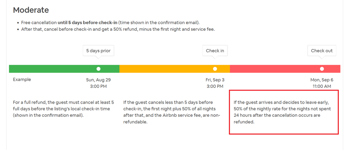Click the "11:00 AM" check-out time

[x=321, y=86]
